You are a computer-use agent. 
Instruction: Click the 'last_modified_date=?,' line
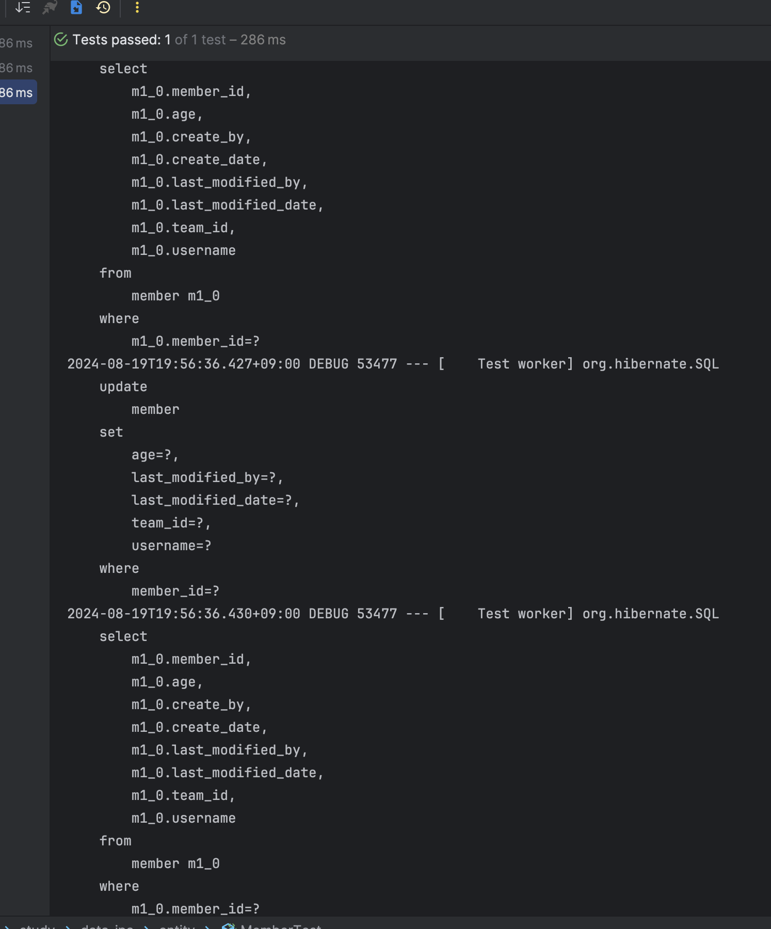click(215, 500)
